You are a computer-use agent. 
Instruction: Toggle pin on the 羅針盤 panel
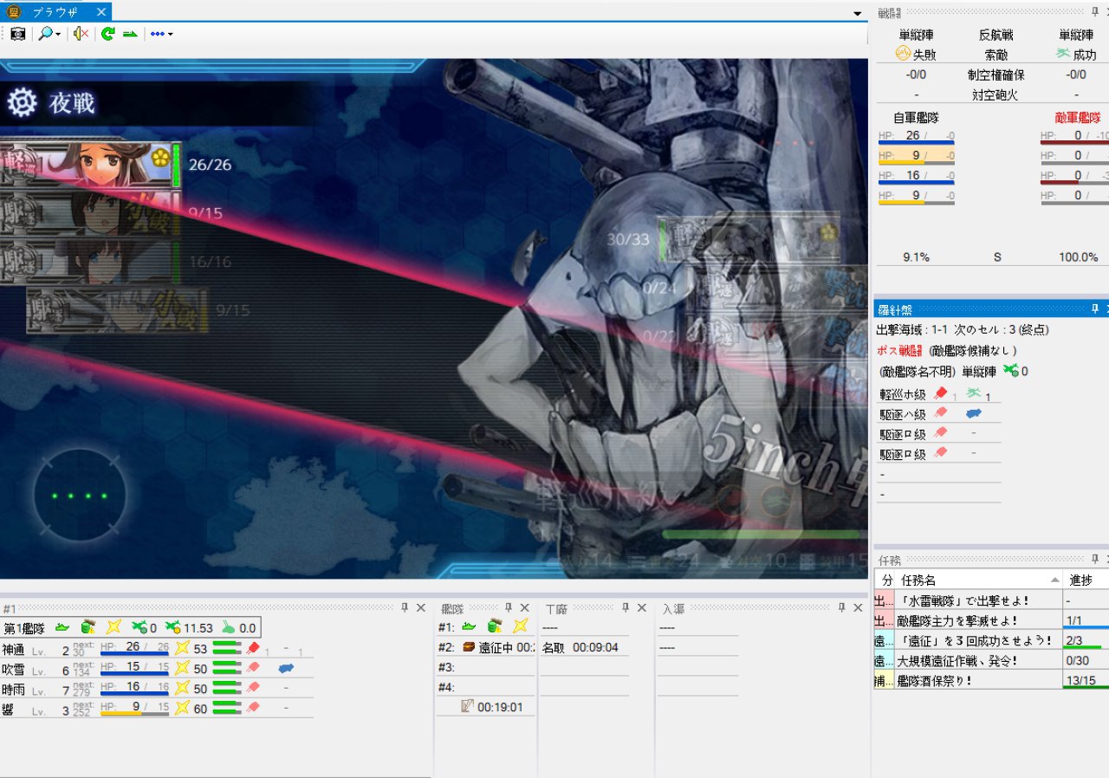pyautogui.click(x=1094, y=308)
